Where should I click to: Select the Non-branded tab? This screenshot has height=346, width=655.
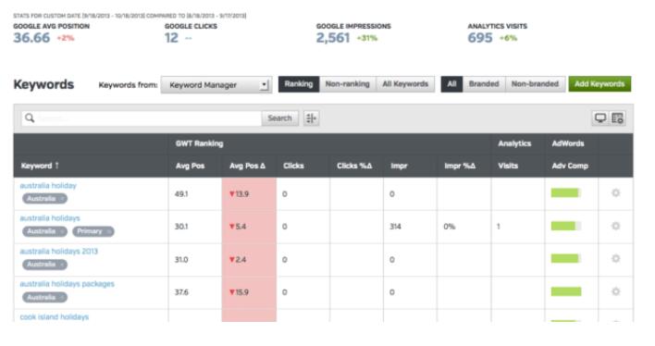(535, 84)
